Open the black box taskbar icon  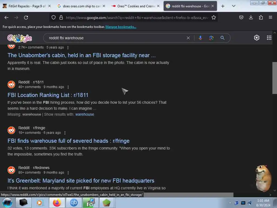pyautogui.click(x=23, y=203)
